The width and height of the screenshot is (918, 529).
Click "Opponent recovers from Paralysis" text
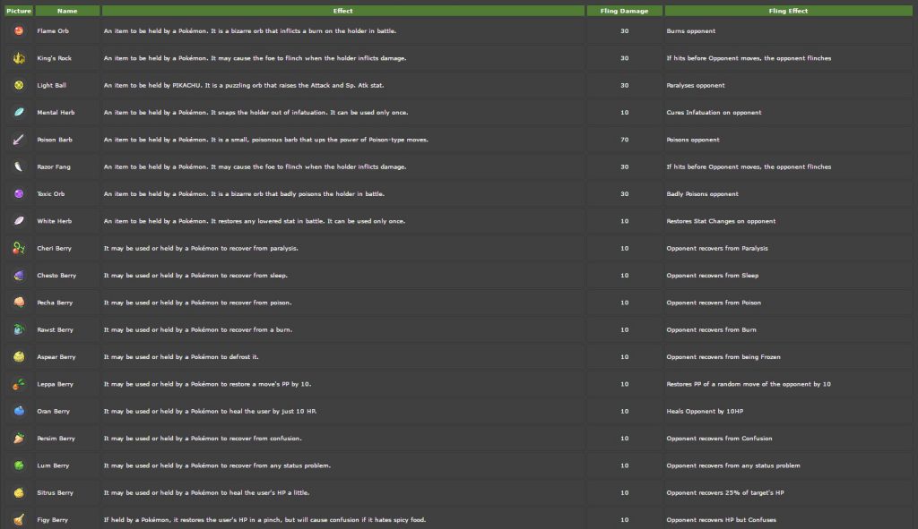tap(717, 249)
